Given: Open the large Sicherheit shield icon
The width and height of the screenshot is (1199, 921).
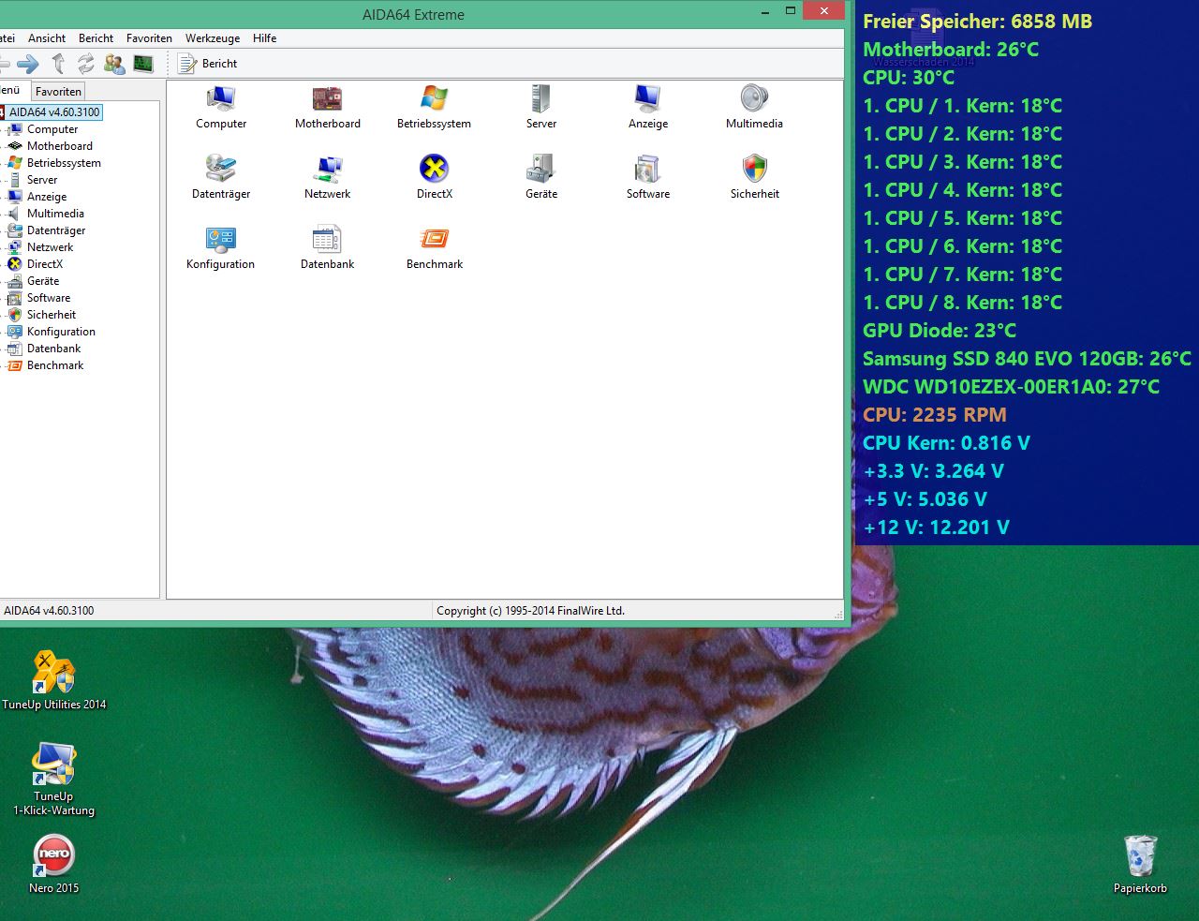Looking at the screenshot, I should (x=754, y=169).
